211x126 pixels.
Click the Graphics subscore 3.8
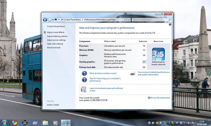(144, 55)
